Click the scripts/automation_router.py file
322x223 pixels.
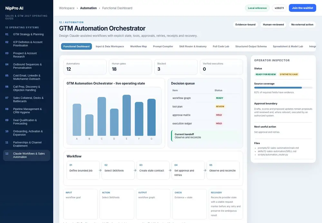point(273,155)
